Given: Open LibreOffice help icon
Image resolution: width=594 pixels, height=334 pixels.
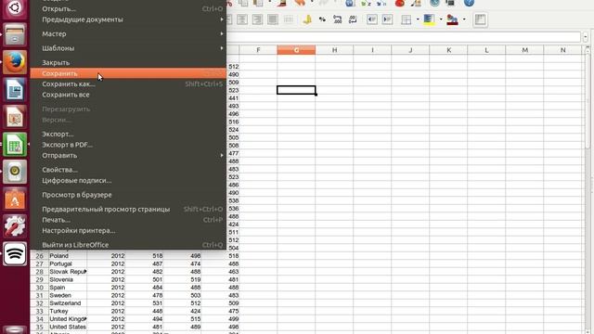Looking at the screenshot, I should [x=469, y=4].
